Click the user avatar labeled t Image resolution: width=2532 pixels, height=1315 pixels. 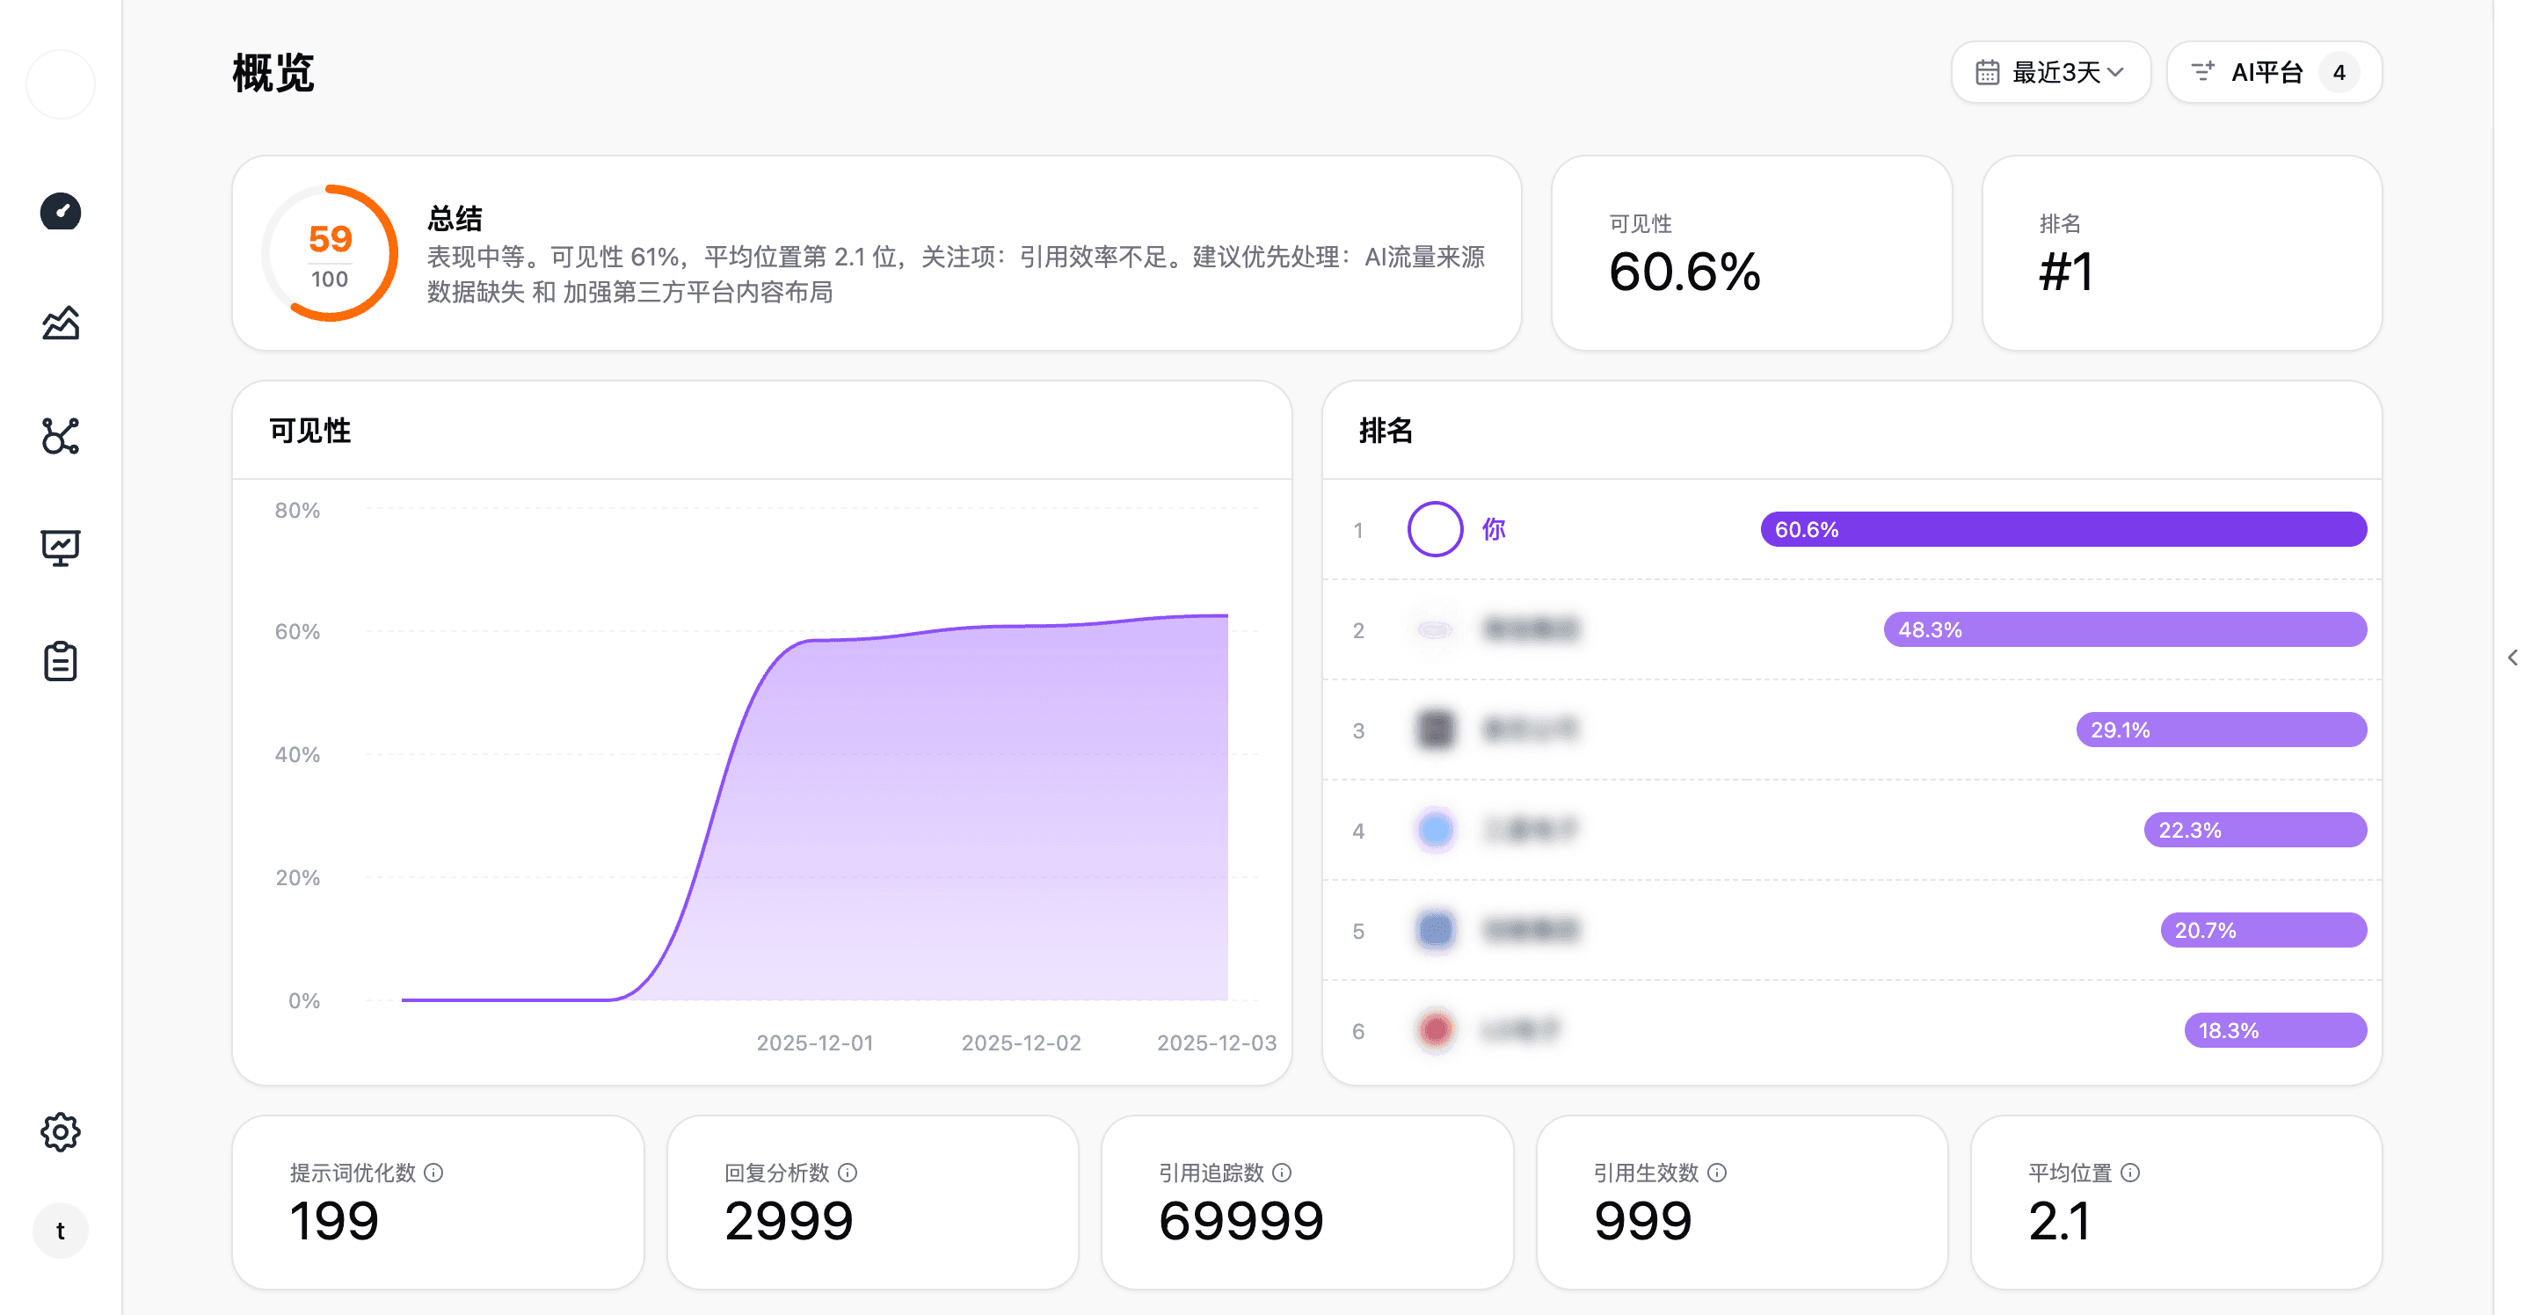(x=60, y=1230)
